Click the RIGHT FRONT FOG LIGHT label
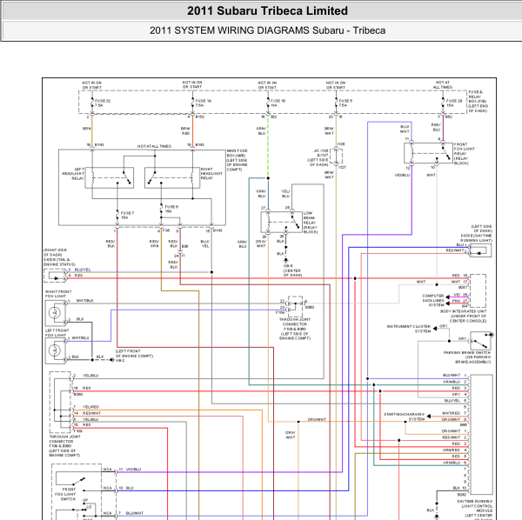The height and width of the screenshot is (520, 522). point(58,294)
